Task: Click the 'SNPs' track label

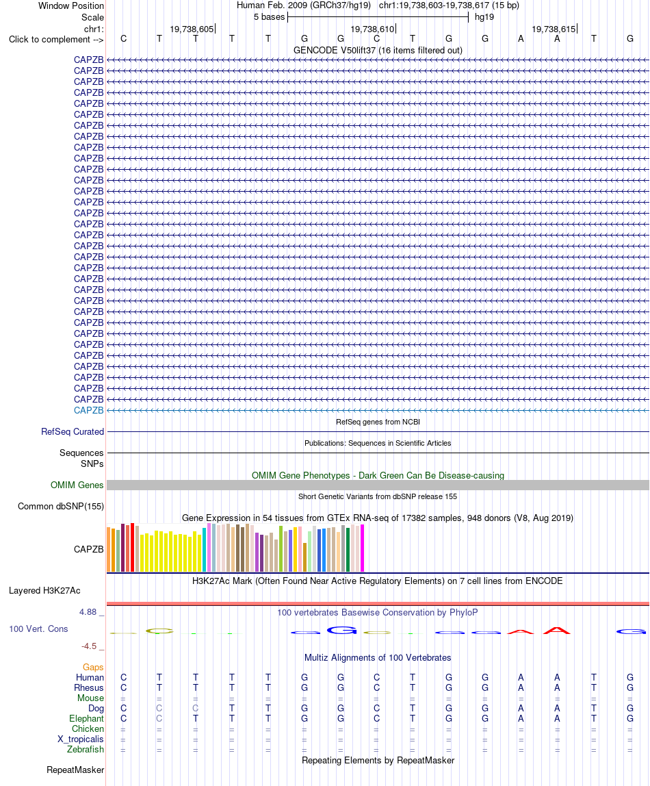Action: (x=92, y=464)
